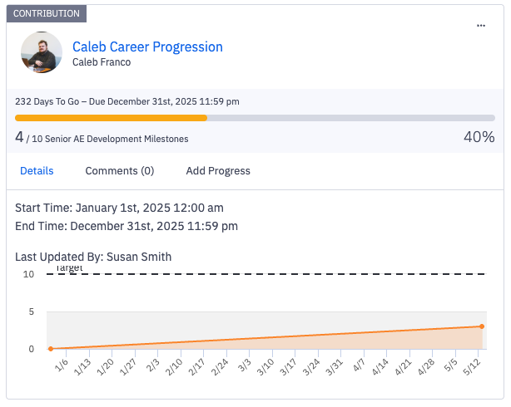511x407 pixels.
Task: Open the Comments (0) tab
Action: 120,170
